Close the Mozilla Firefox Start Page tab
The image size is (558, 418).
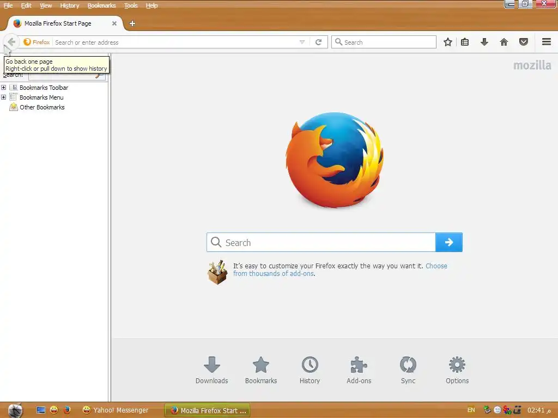pos(114,23)
